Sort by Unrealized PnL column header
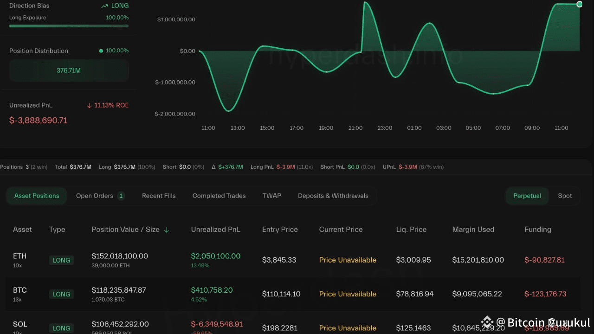Viewport: 594px width, 334px height. (216, 230)
